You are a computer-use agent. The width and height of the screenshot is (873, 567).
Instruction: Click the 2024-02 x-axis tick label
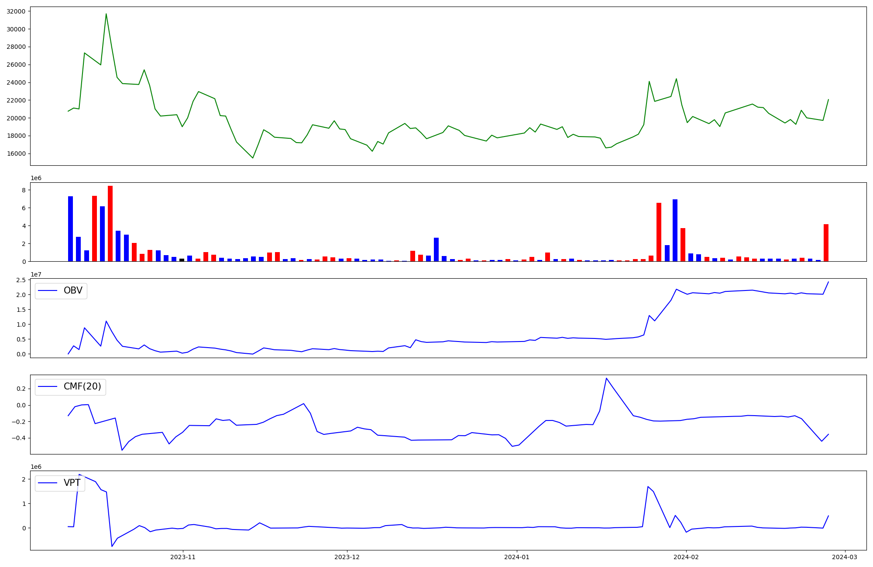coord(686,557)
